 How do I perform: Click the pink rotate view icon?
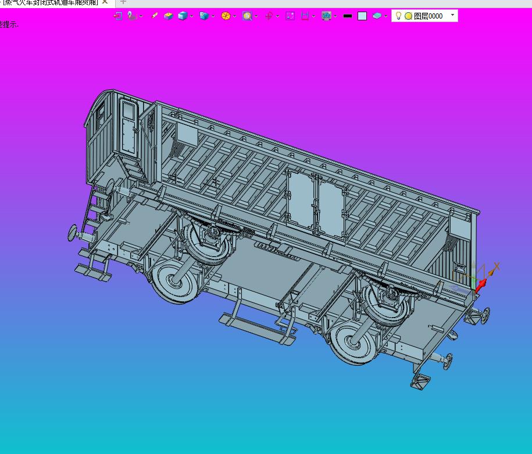point(269,16)
